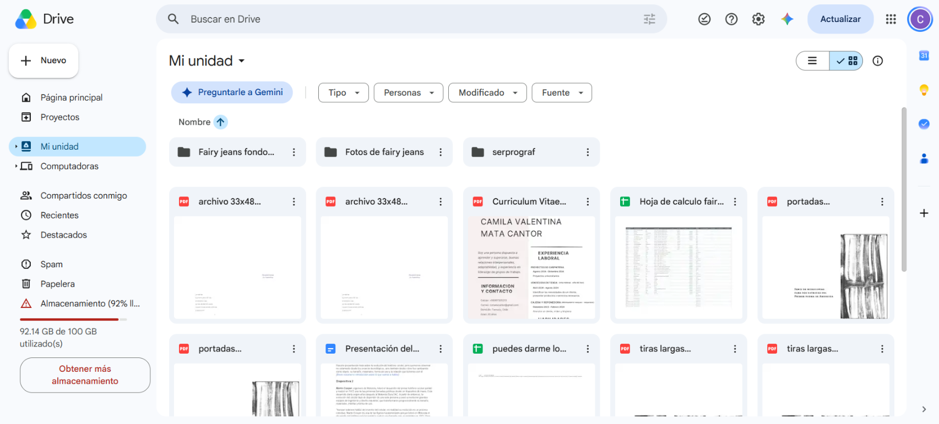This screenshot has height=424, width=939.
Task: Open the Fuente filter dropdown
Action: (x=562, y=93)
